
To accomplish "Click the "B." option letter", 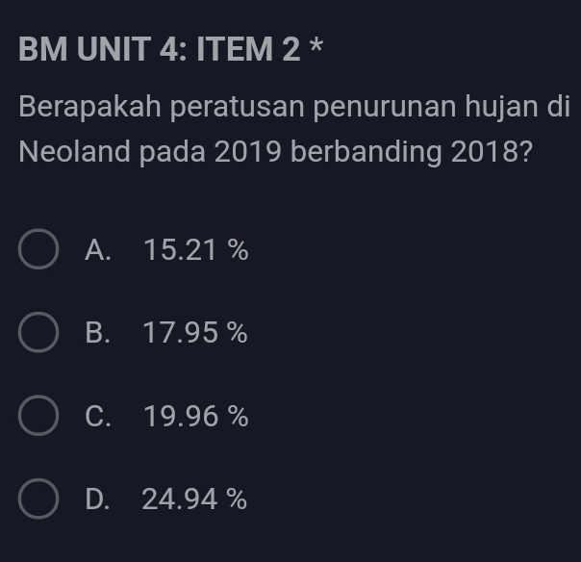I will [97, 335].
